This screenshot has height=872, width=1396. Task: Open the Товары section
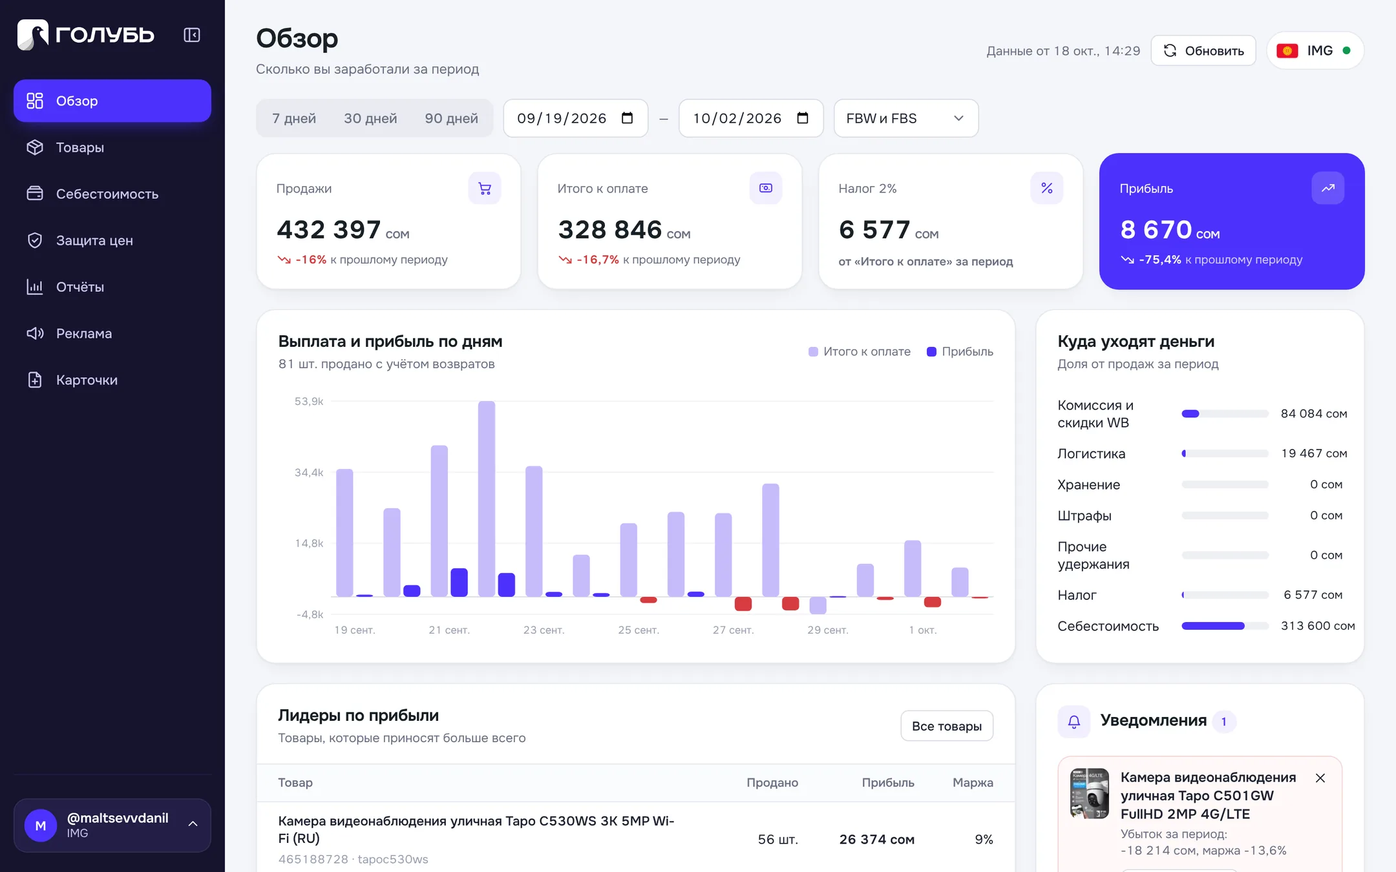coord(112,147)
